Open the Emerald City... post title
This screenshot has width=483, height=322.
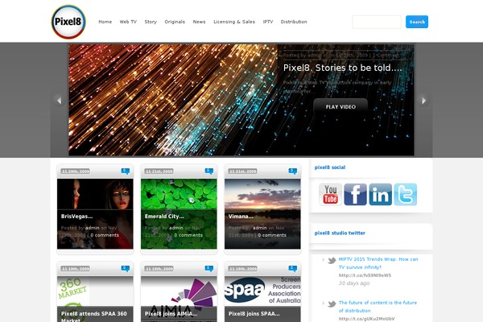click(x=164, y=217)
